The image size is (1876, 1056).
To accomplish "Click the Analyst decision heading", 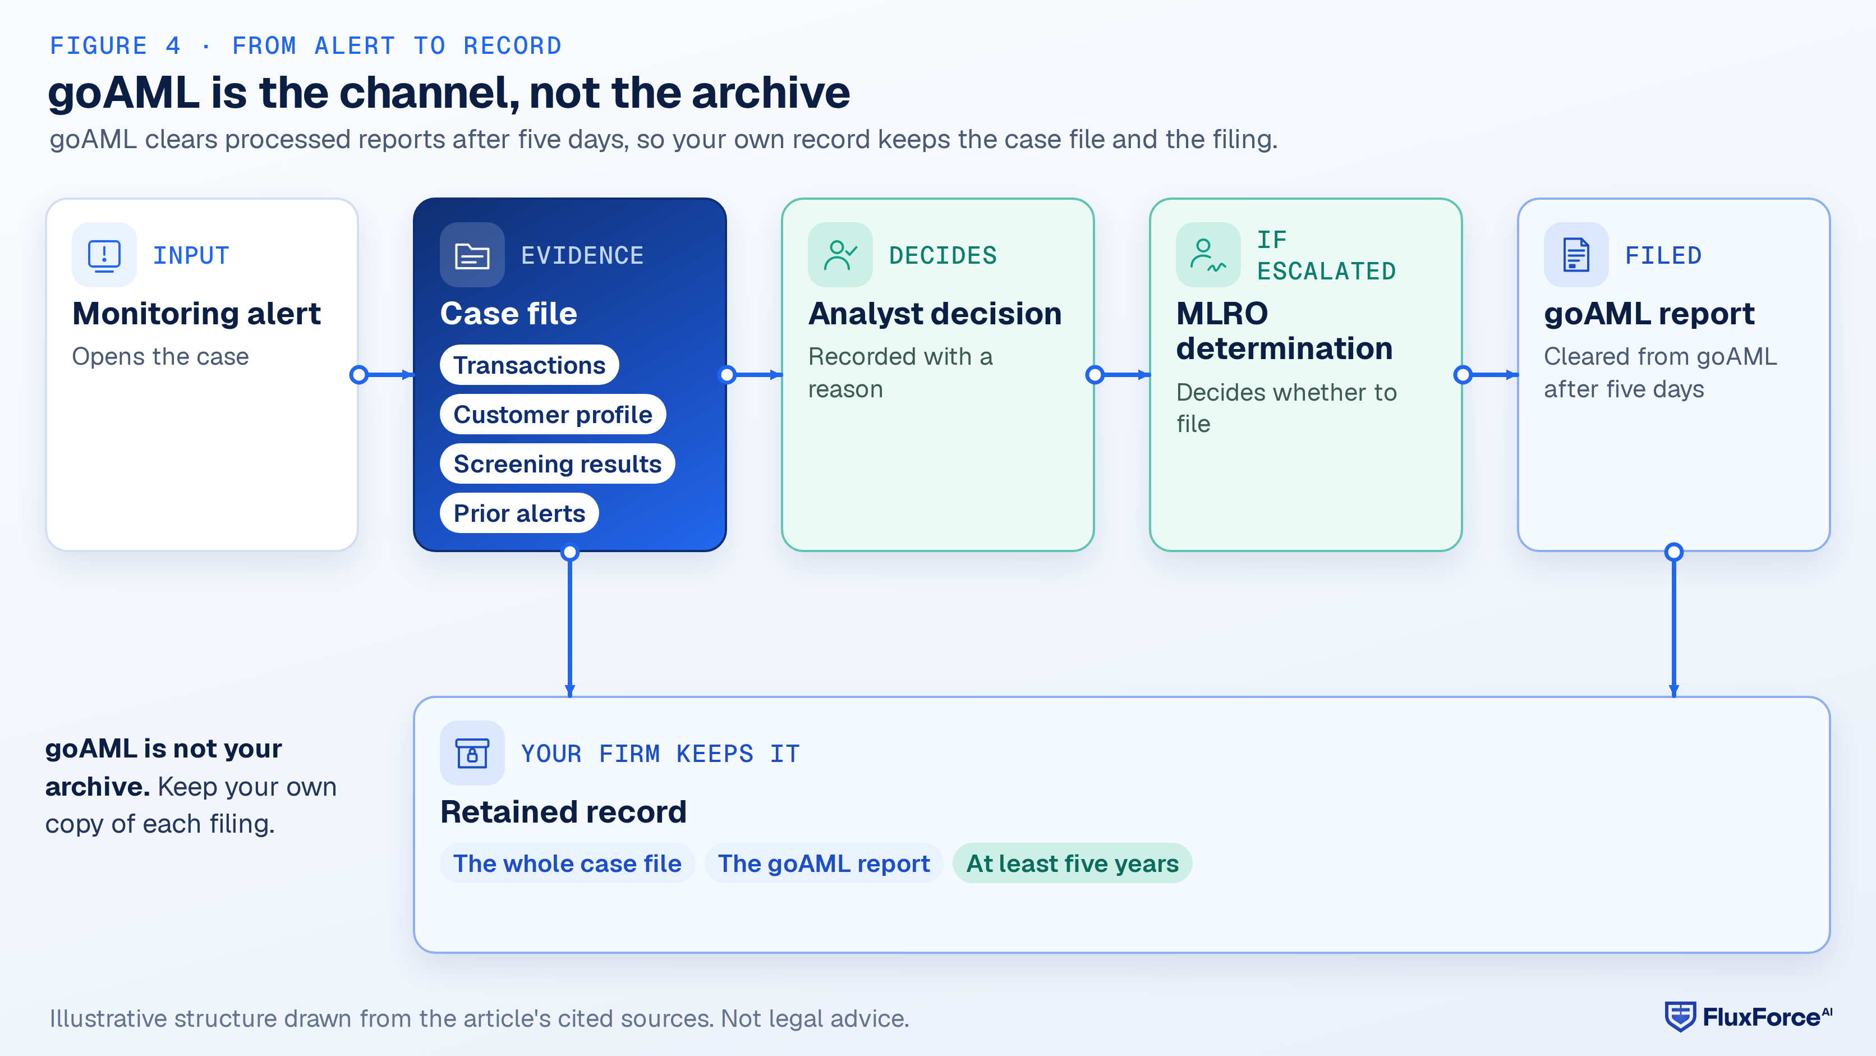I will [935, 314].
